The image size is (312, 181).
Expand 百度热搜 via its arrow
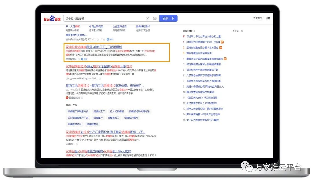click(x=194, y=31)
